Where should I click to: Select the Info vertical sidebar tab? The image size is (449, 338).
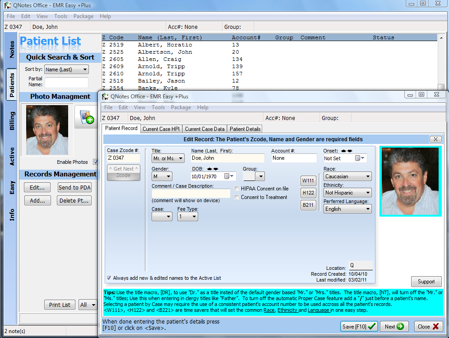(12, 214)
